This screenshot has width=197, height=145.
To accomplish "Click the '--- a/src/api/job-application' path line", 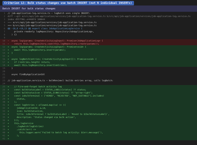I will coord(52,22).
